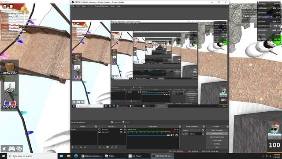Viewport: 282px width, 159px height.
Task: Open Desktop Audio settings gear
Action: [x=176, y=135]
